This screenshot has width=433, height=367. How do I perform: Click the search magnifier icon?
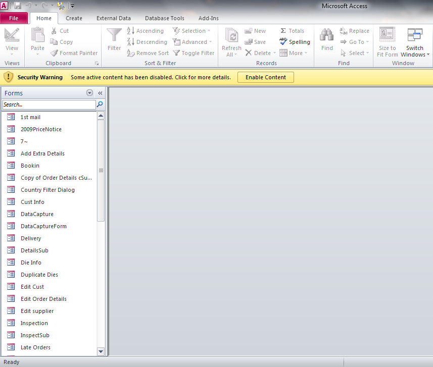click(100, 104)
